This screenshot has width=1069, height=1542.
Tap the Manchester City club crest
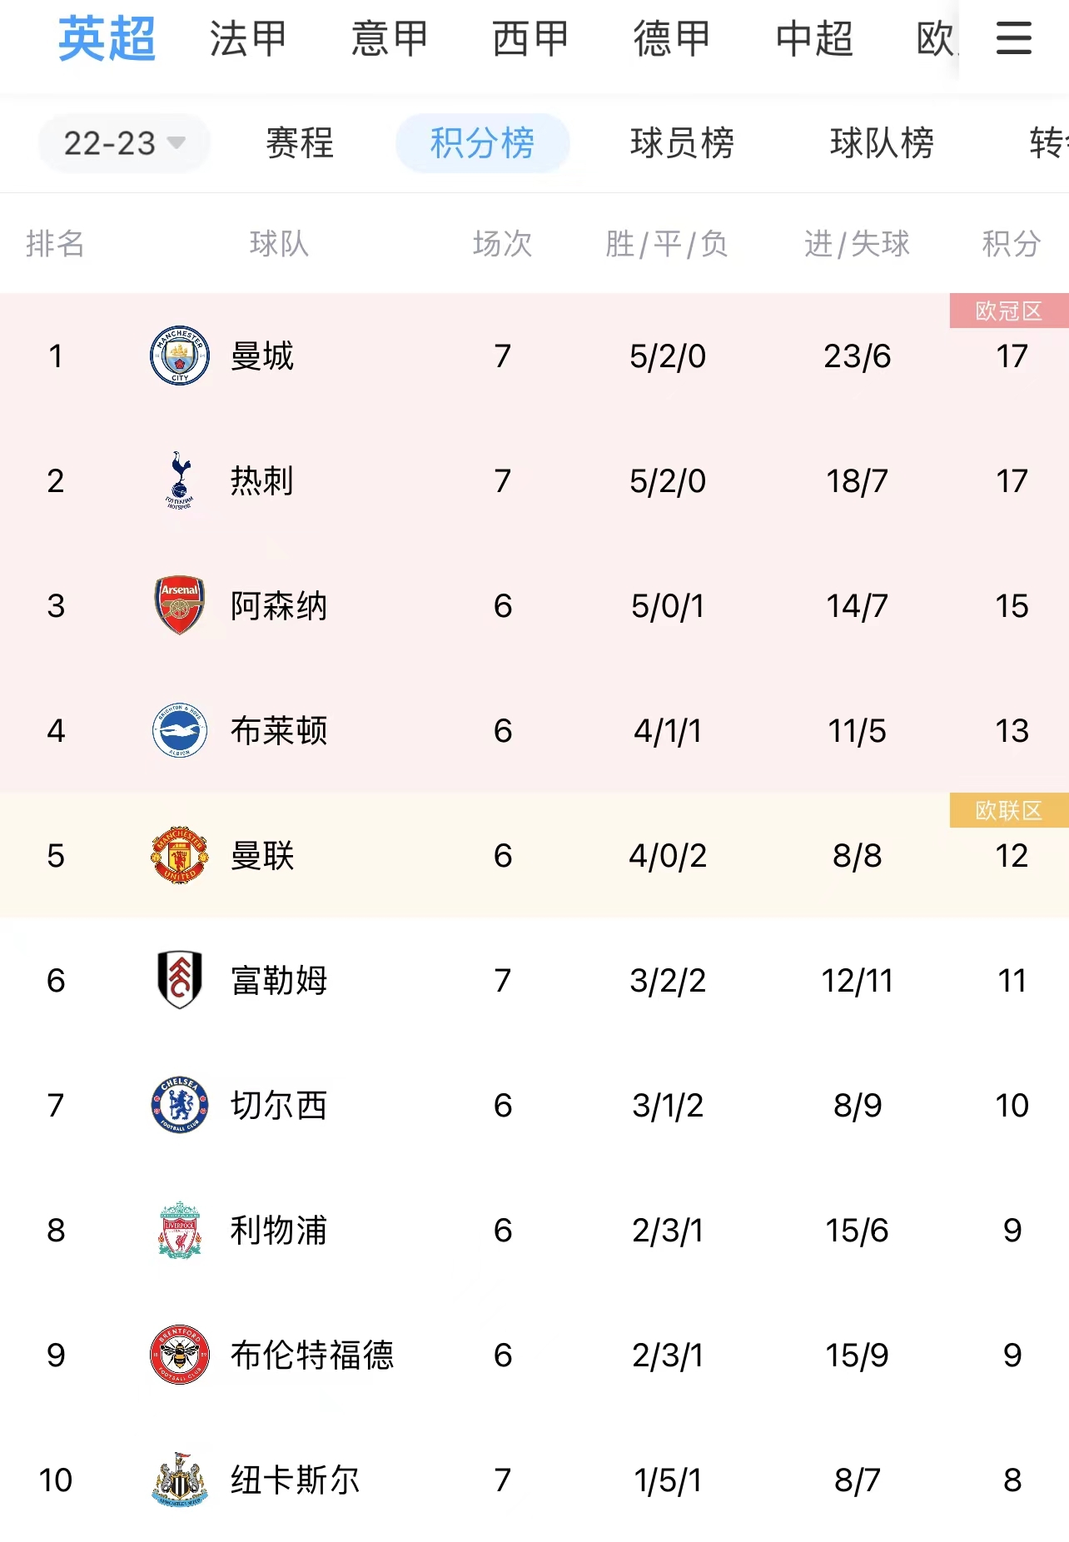[180, 356]
